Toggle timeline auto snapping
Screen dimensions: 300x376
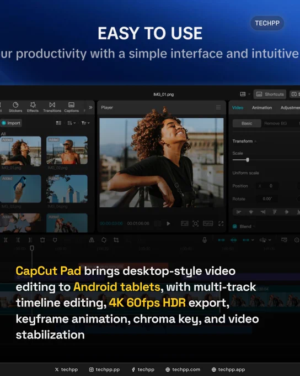(x=233, y=240)
